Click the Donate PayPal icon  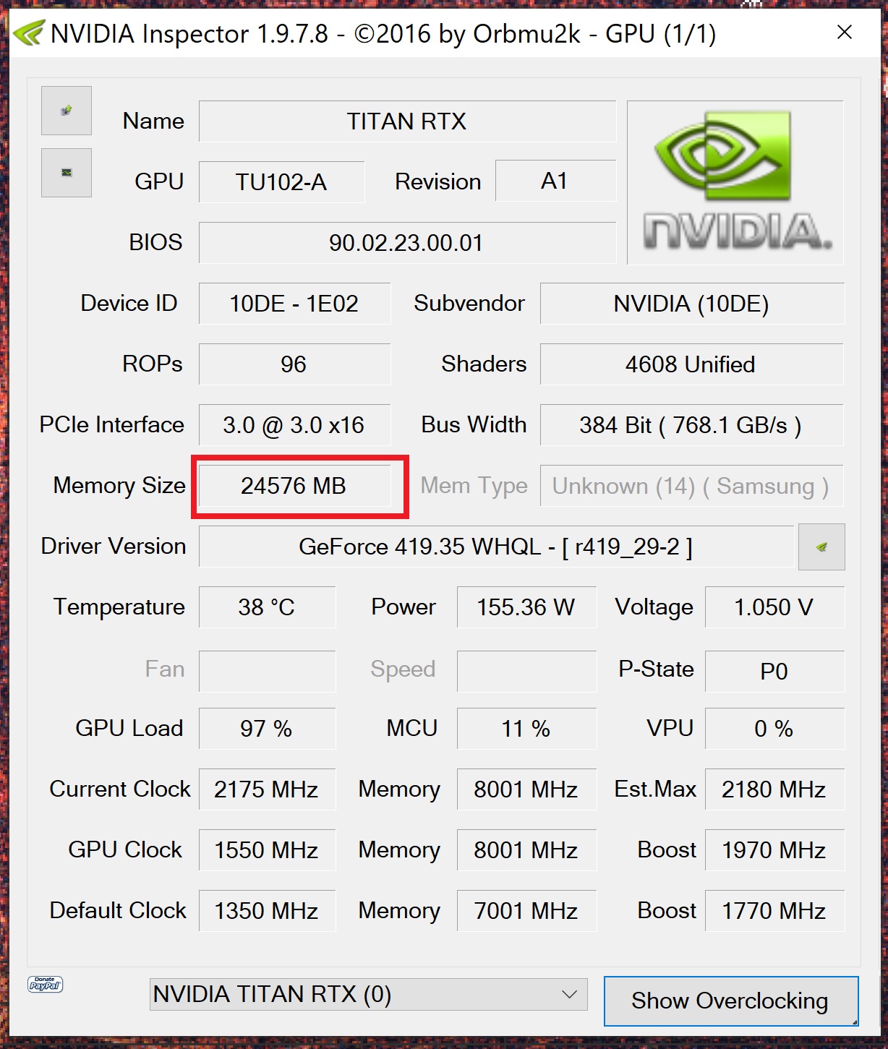click(45, 984)
